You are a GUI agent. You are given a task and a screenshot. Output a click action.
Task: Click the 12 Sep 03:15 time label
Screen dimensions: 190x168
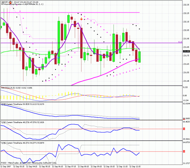click(19, 166)
